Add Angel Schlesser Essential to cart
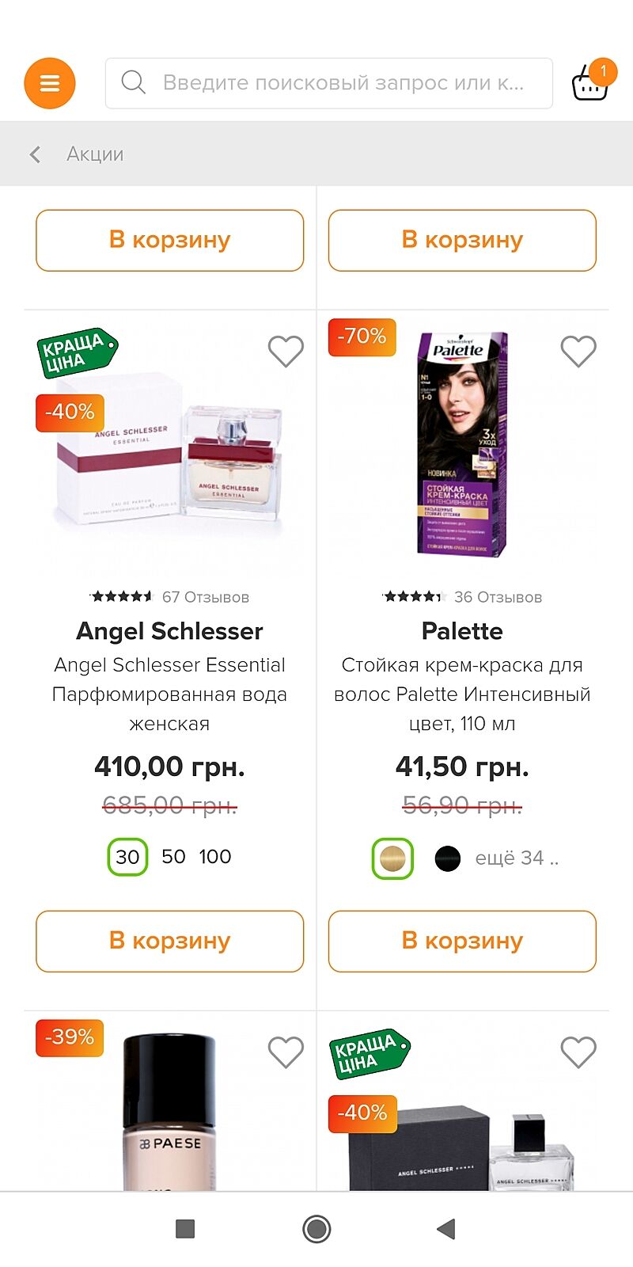Viewport: 633px width, 1267px height. click(170, 941)
